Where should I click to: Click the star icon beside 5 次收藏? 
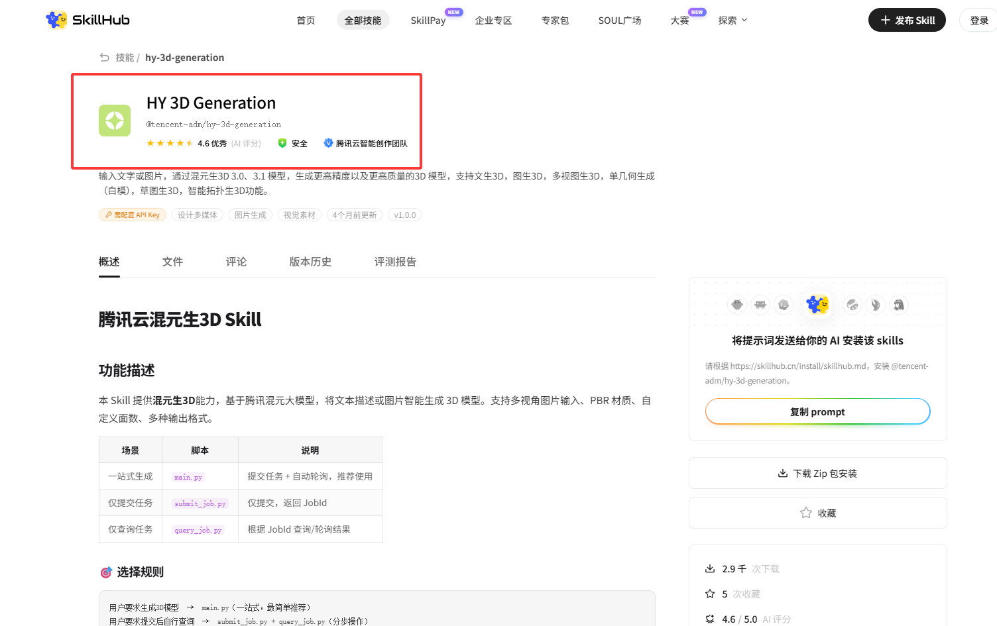click(x=710, y=594)
